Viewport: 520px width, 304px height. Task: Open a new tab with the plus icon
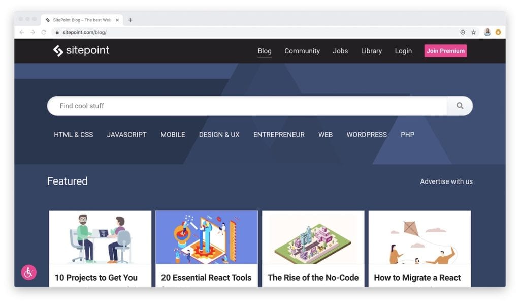coord(131,20)
